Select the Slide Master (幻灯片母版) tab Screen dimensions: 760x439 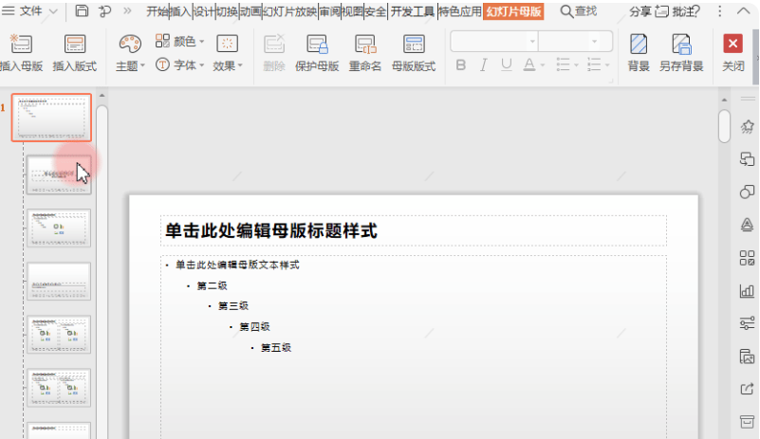click(x=513, y=11)
